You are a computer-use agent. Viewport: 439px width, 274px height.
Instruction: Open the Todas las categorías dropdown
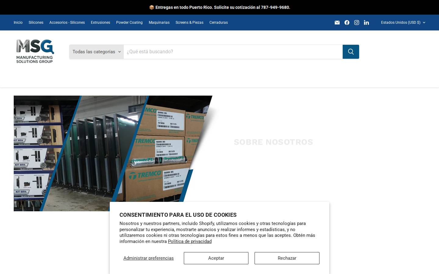pos(96,52)
